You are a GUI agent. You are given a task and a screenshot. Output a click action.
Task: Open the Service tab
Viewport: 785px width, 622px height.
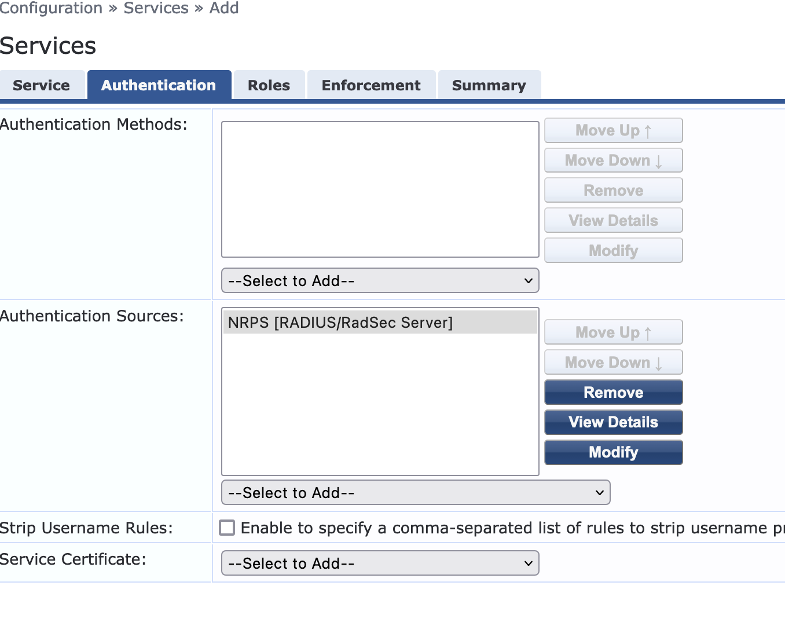pyautogui.click(x=42, y=85)
